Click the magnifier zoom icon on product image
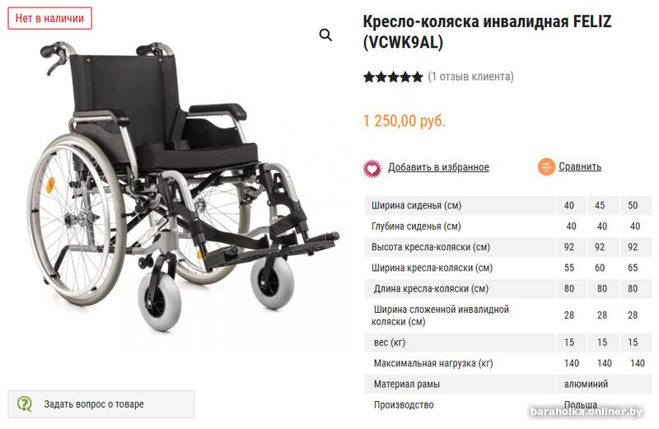This screenshot has height=429, width=659. [325, 35]
